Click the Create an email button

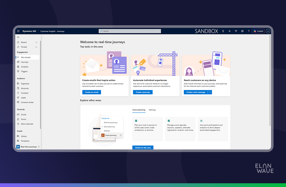point(92,92)
